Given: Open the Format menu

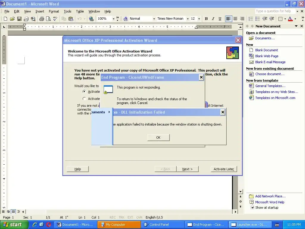Looking at the screenshot, I should click(54, 11).
